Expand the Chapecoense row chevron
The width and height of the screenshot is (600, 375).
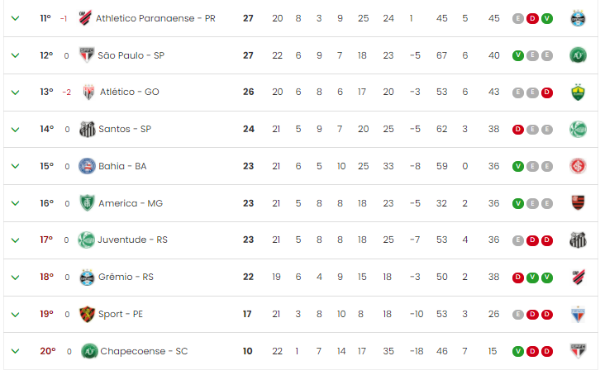click(x=16, y=351)
